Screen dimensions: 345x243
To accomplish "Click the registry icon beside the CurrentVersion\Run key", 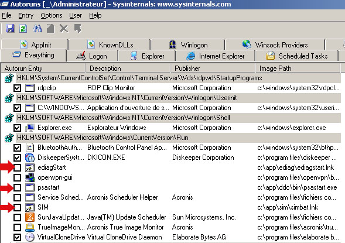I will click(x=9, y=138).
